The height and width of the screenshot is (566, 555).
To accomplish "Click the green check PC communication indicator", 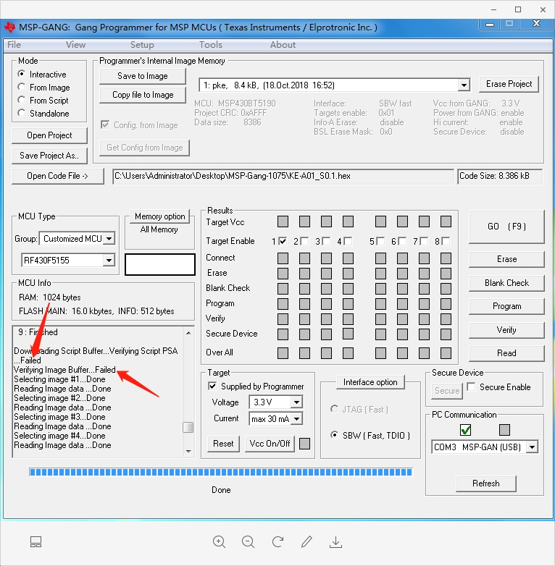I will 465,429.
